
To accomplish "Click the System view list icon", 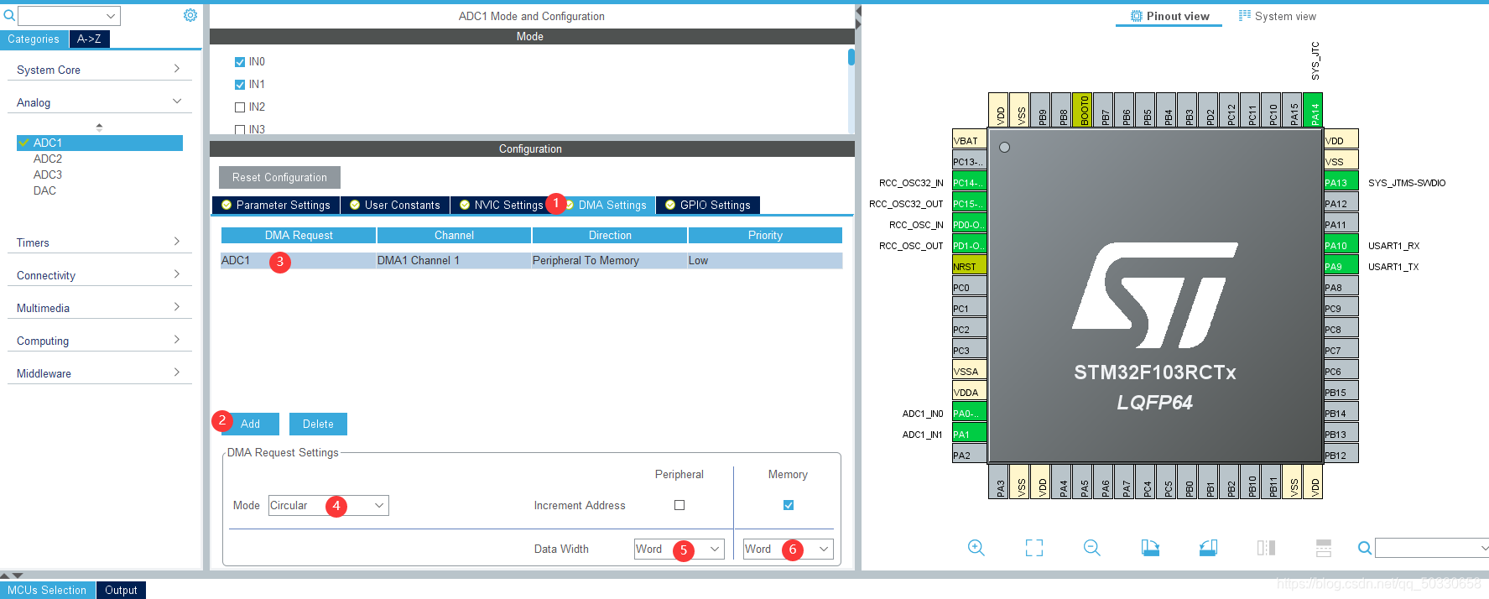I will (x=1245, y=15).
